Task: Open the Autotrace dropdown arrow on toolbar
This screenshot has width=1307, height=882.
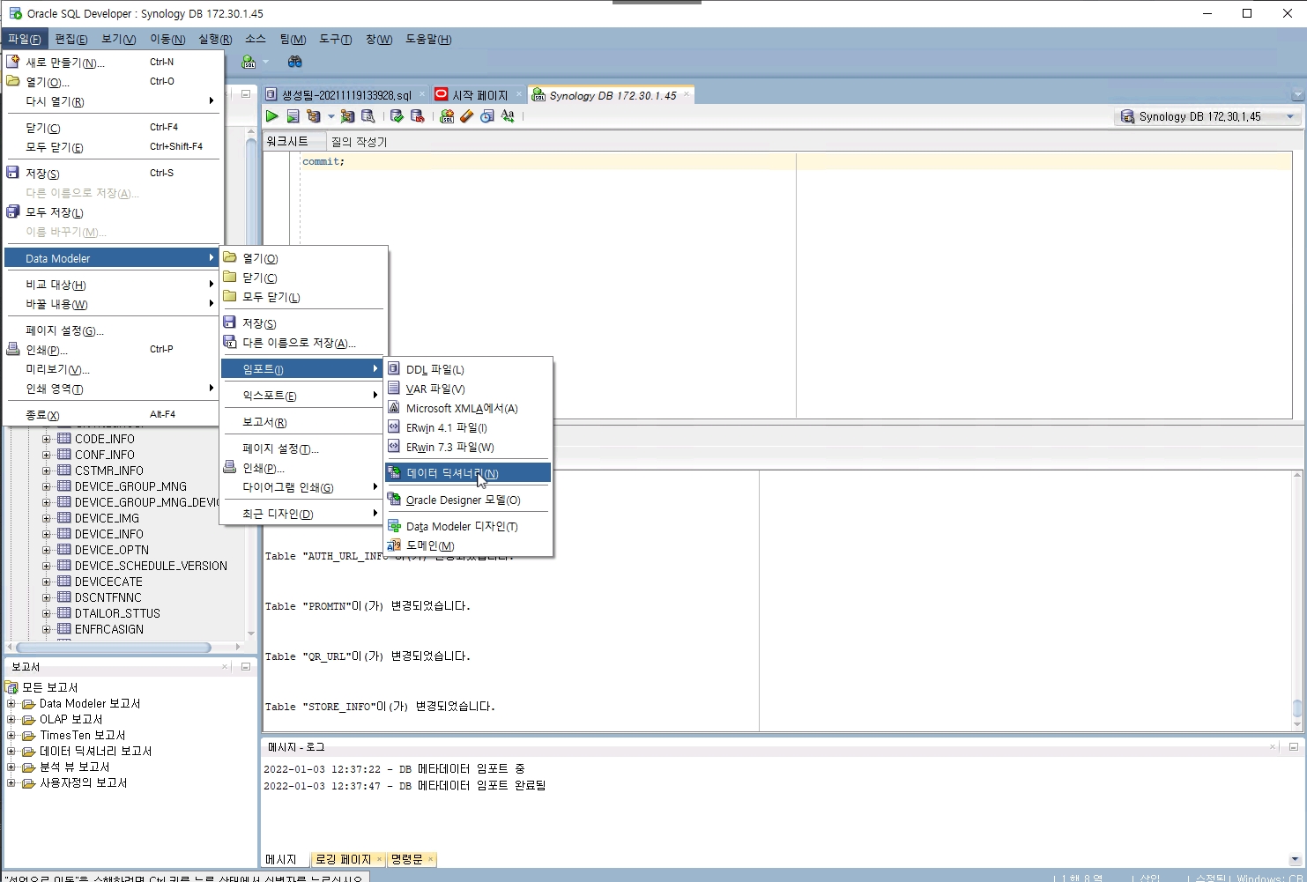Action: 331,116
